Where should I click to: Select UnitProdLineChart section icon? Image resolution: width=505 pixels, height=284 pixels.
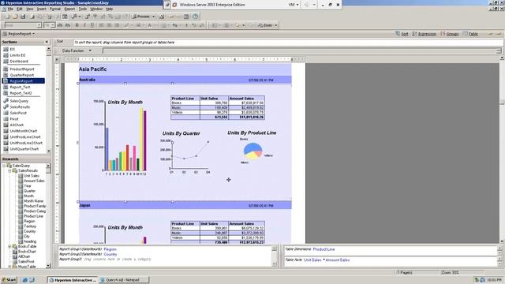6,136
